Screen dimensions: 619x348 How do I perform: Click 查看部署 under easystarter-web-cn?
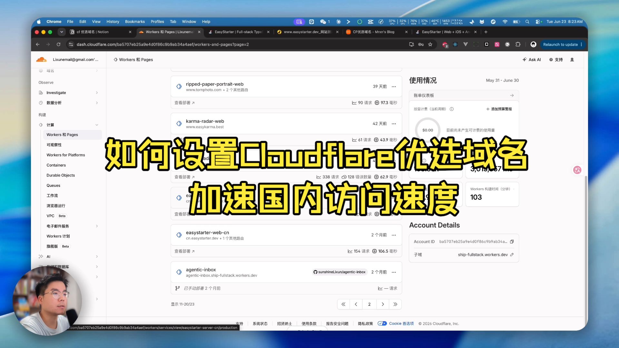click(184, 251)
